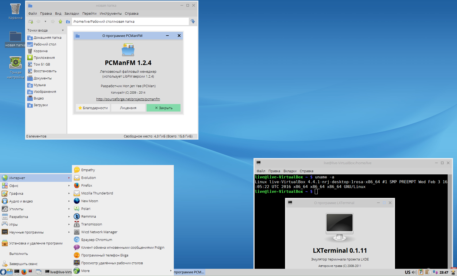Expand the 'Разработка' menu category
The width and height of the screenshot is (457, 276).
[x=36, y=217]
